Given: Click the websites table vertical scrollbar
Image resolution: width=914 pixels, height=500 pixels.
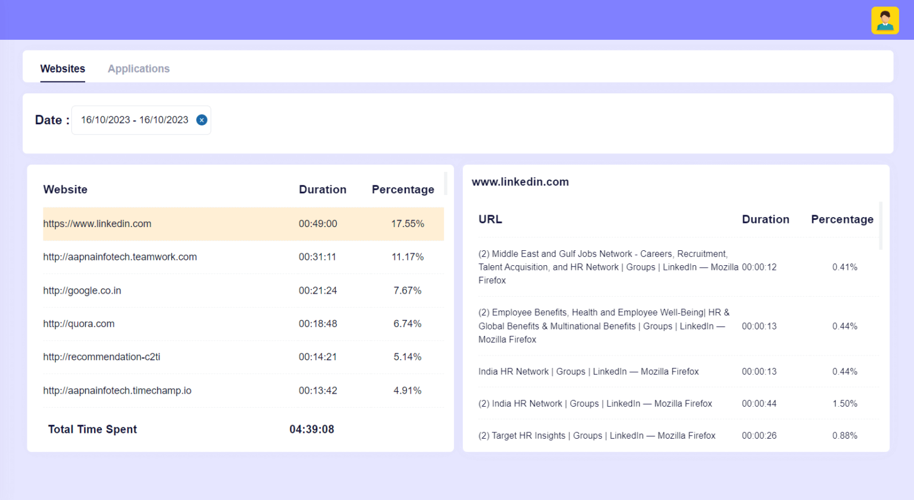Looking at the screenshot, I should (446, 184).
